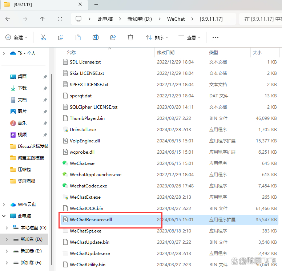Close the [3.9.11.17] tab

click(80, 4)
